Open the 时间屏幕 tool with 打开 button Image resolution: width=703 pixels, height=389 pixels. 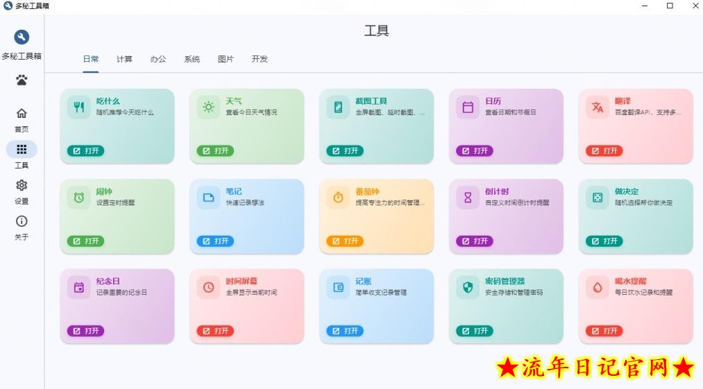click(215, 331)
